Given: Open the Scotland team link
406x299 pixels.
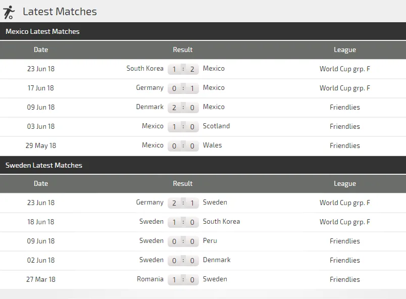Looking at the screenshot, I should tap(216, 126).
